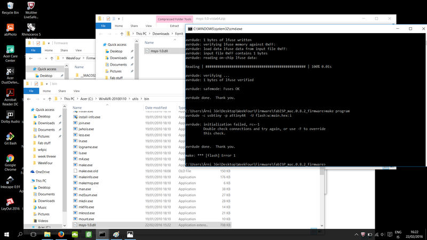The width and height of the screenshot is (427, 240).
Task: Open Share tab in bin window
Action: click(x=62, y=91)
